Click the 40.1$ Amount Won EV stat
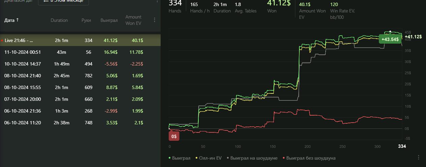This screenshot has width=426, height=167. (313, 10)
